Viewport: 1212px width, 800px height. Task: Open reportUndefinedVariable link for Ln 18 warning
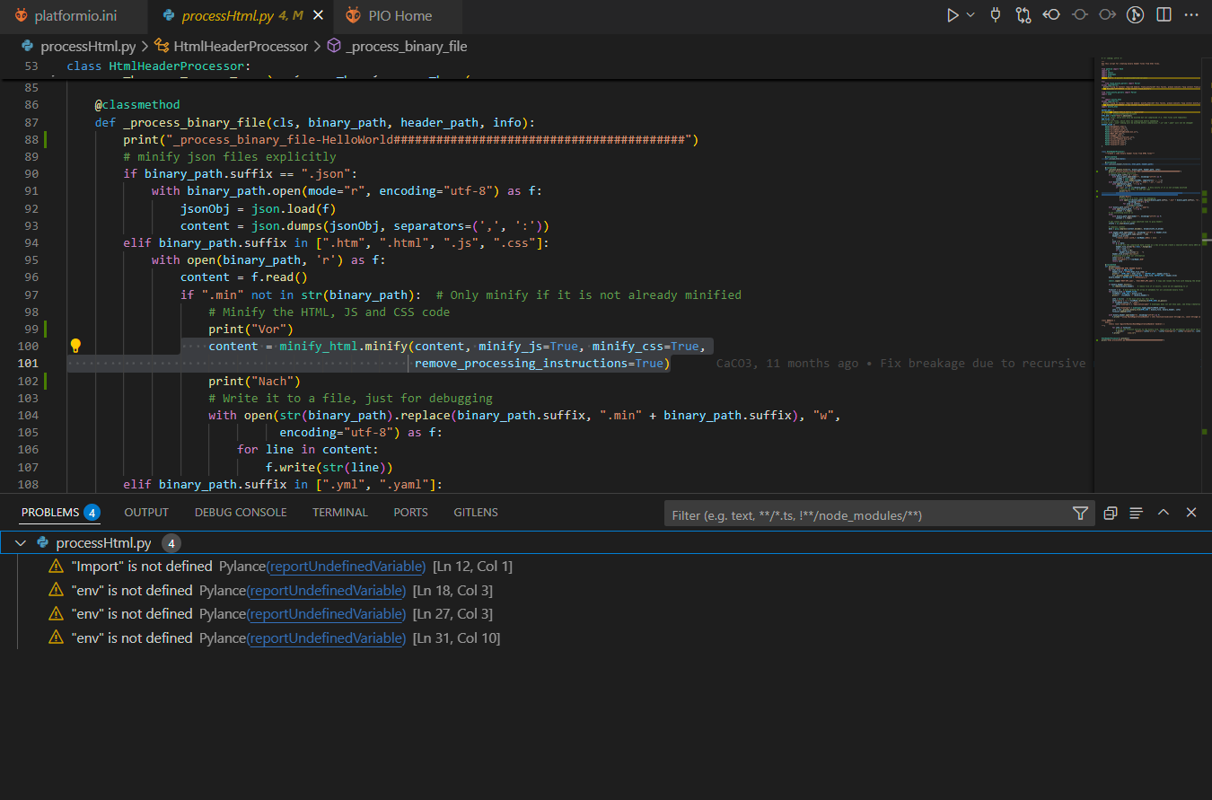326,591
